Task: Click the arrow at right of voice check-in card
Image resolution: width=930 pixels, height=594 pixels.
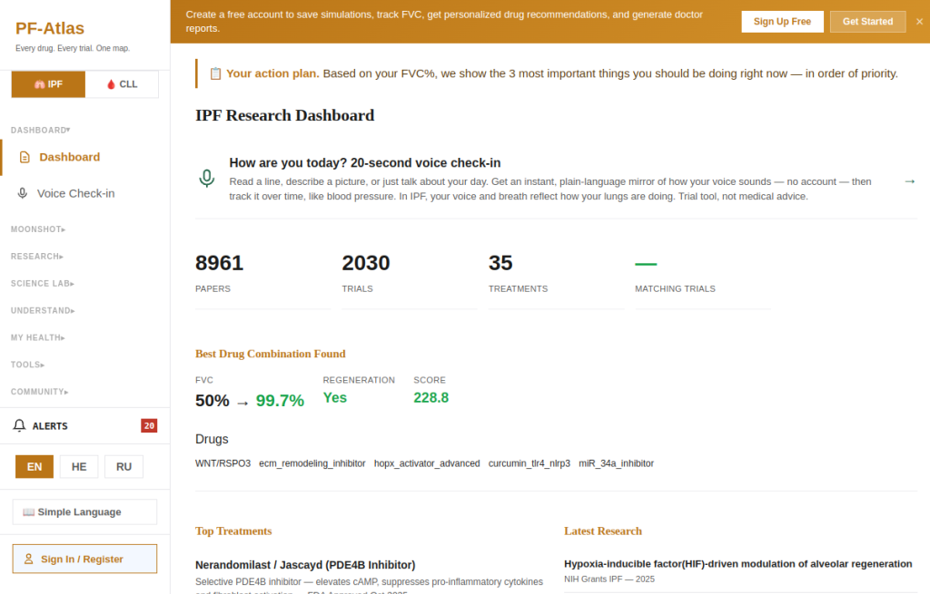Action: tap(910, 181)
